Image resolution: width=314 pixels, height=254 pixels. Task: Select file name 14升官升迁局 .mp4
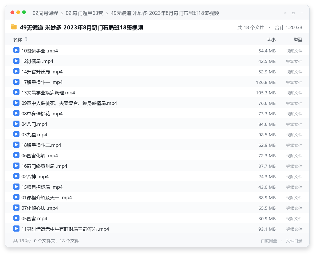42,72
